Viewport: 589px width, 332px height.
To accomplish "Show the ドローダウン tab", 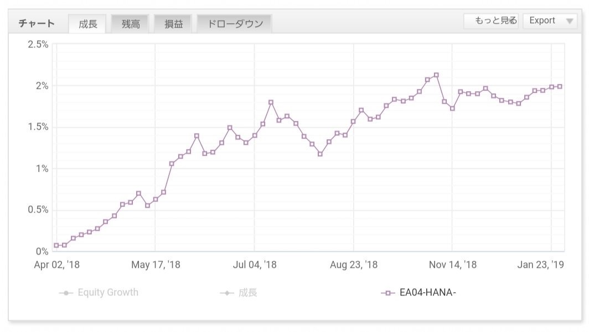I will (235, 24).
